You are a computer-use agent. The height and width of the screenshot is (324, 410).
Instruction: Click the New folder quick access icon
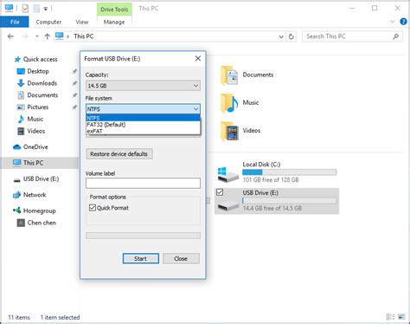click(x=36, y=9)
